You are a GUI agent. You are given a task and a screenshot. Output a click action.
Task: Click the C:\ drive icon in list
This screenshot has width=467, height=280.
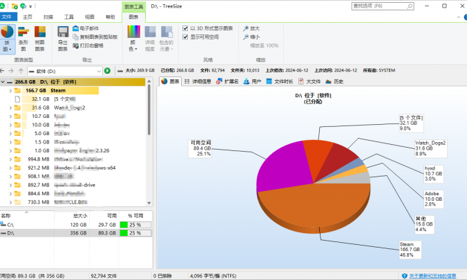pos(3,224)
